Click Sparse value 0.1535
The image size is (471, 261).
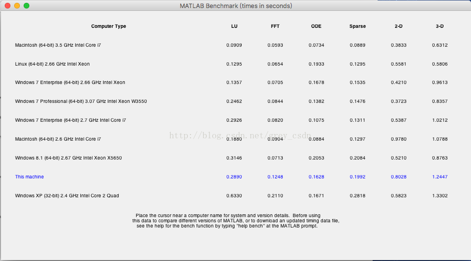pos(358,83)
